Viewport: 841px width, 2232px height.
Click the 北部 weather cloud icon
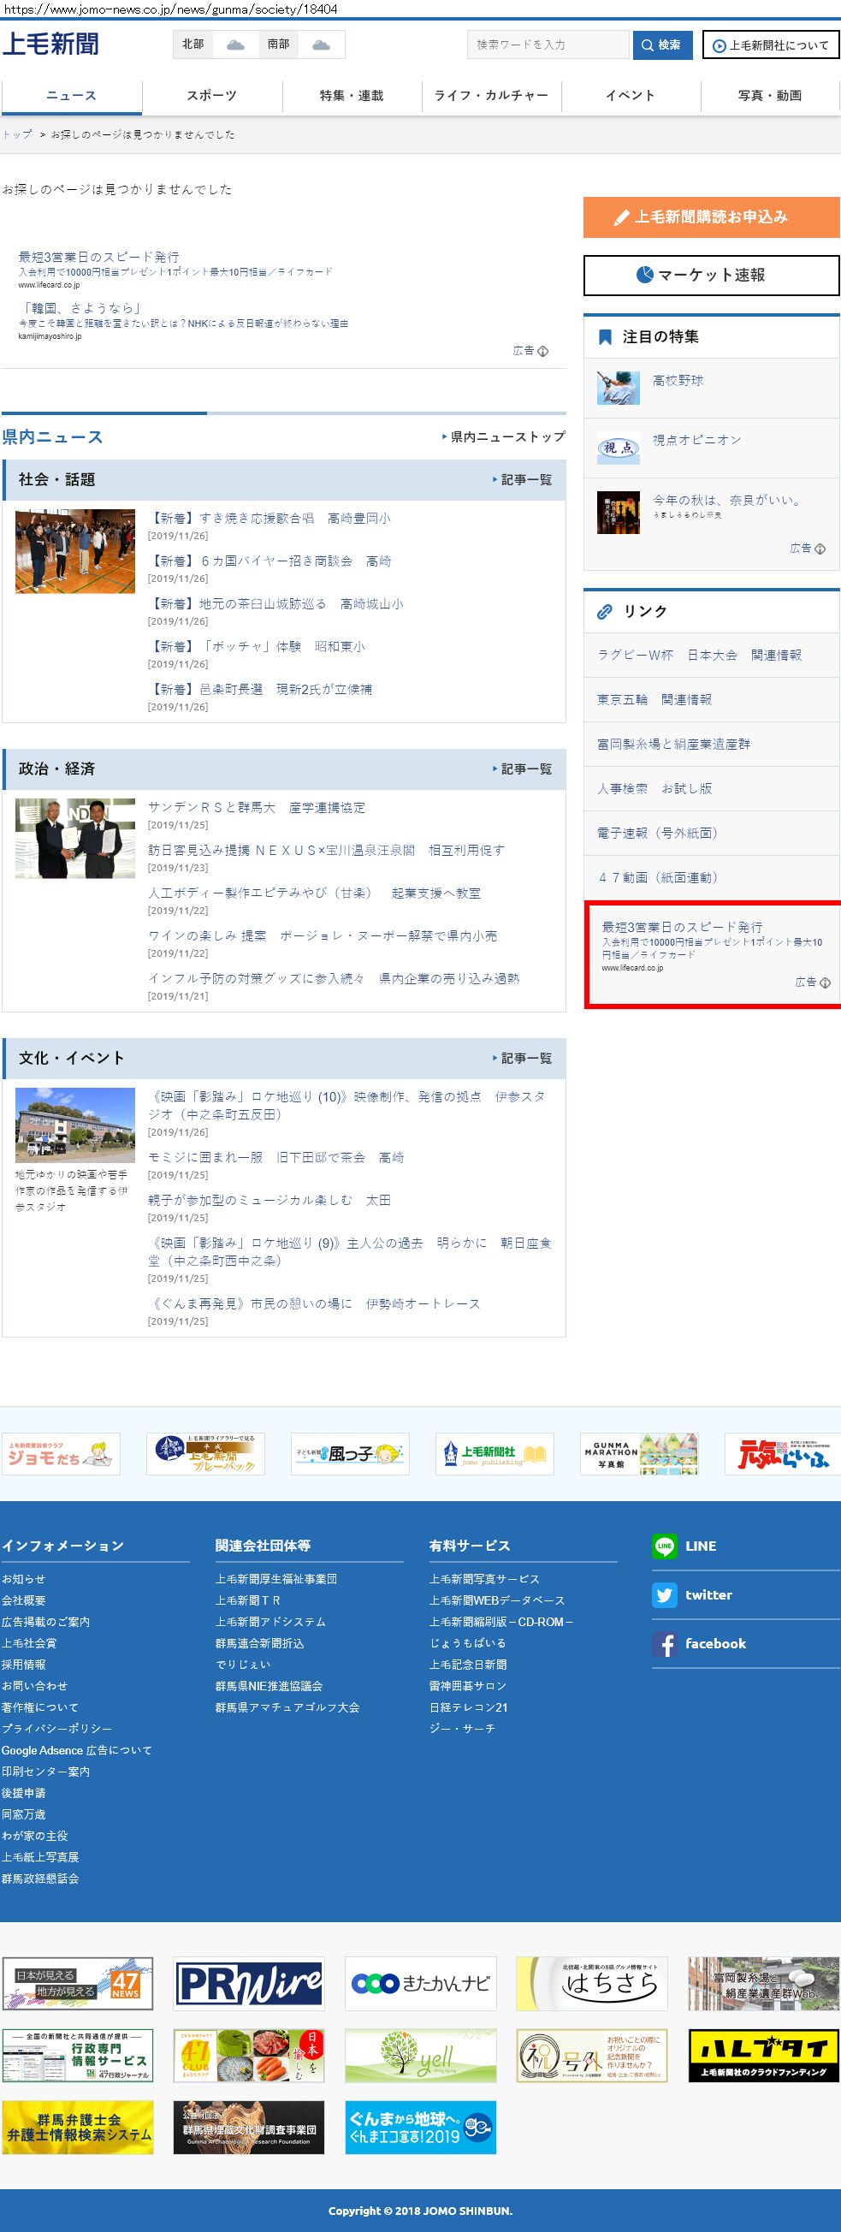[234, 45]
